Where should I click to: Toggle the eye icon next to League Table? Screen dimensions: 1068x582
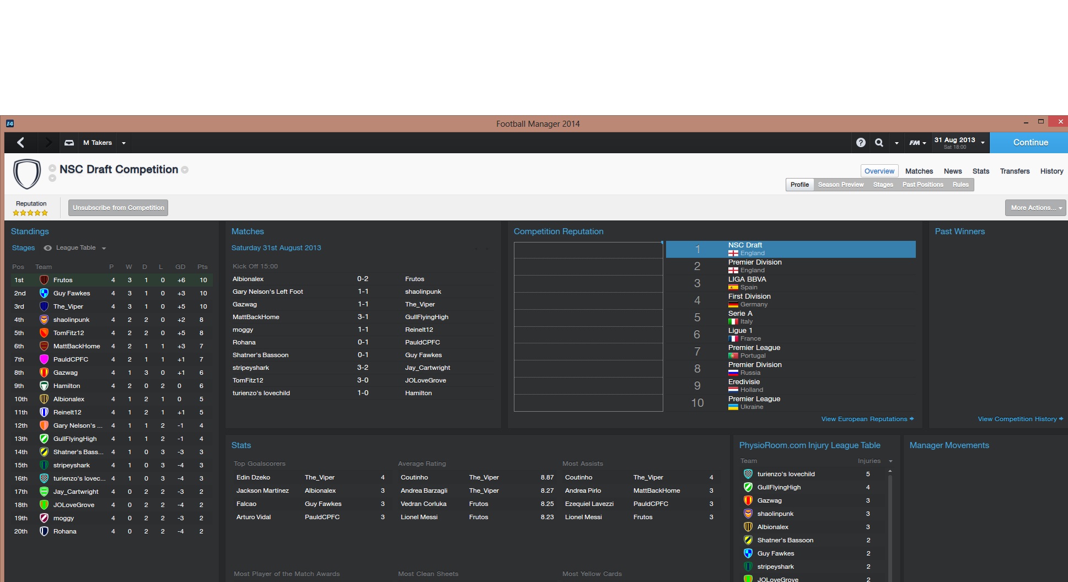pos(48,248)
